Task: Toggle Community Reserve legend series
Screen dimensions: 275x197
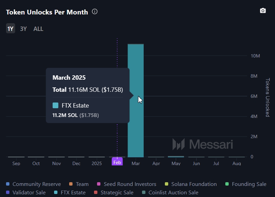Action: point(33,184)
